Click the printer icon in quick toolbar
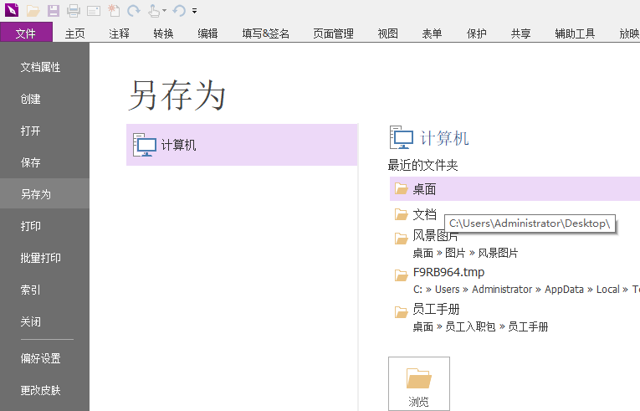Viewport: 640px width, 411px height. coord(74,11)
